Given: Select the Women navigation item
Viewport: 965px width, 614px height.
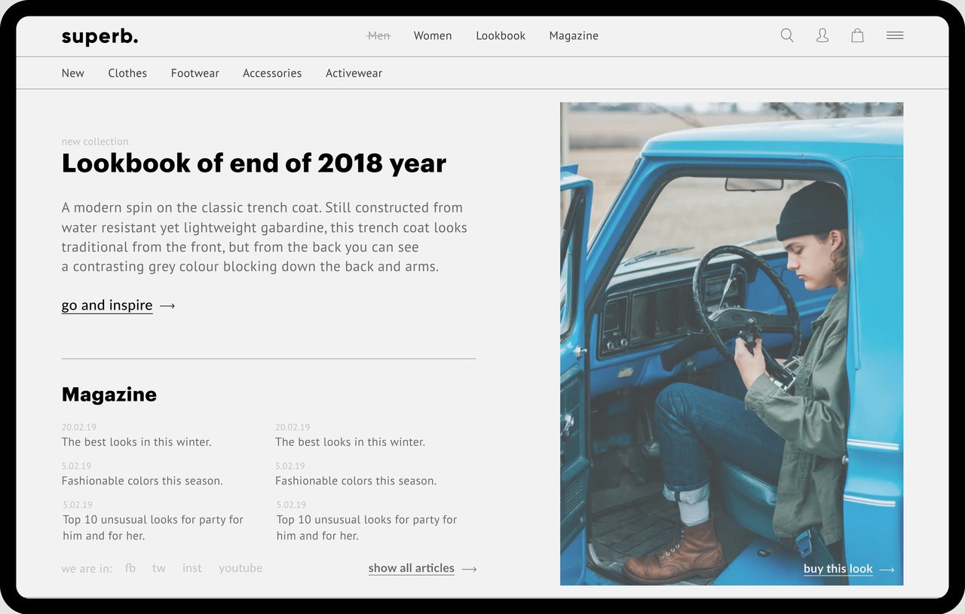Looking at the screenshot, I should pos(433,35).
